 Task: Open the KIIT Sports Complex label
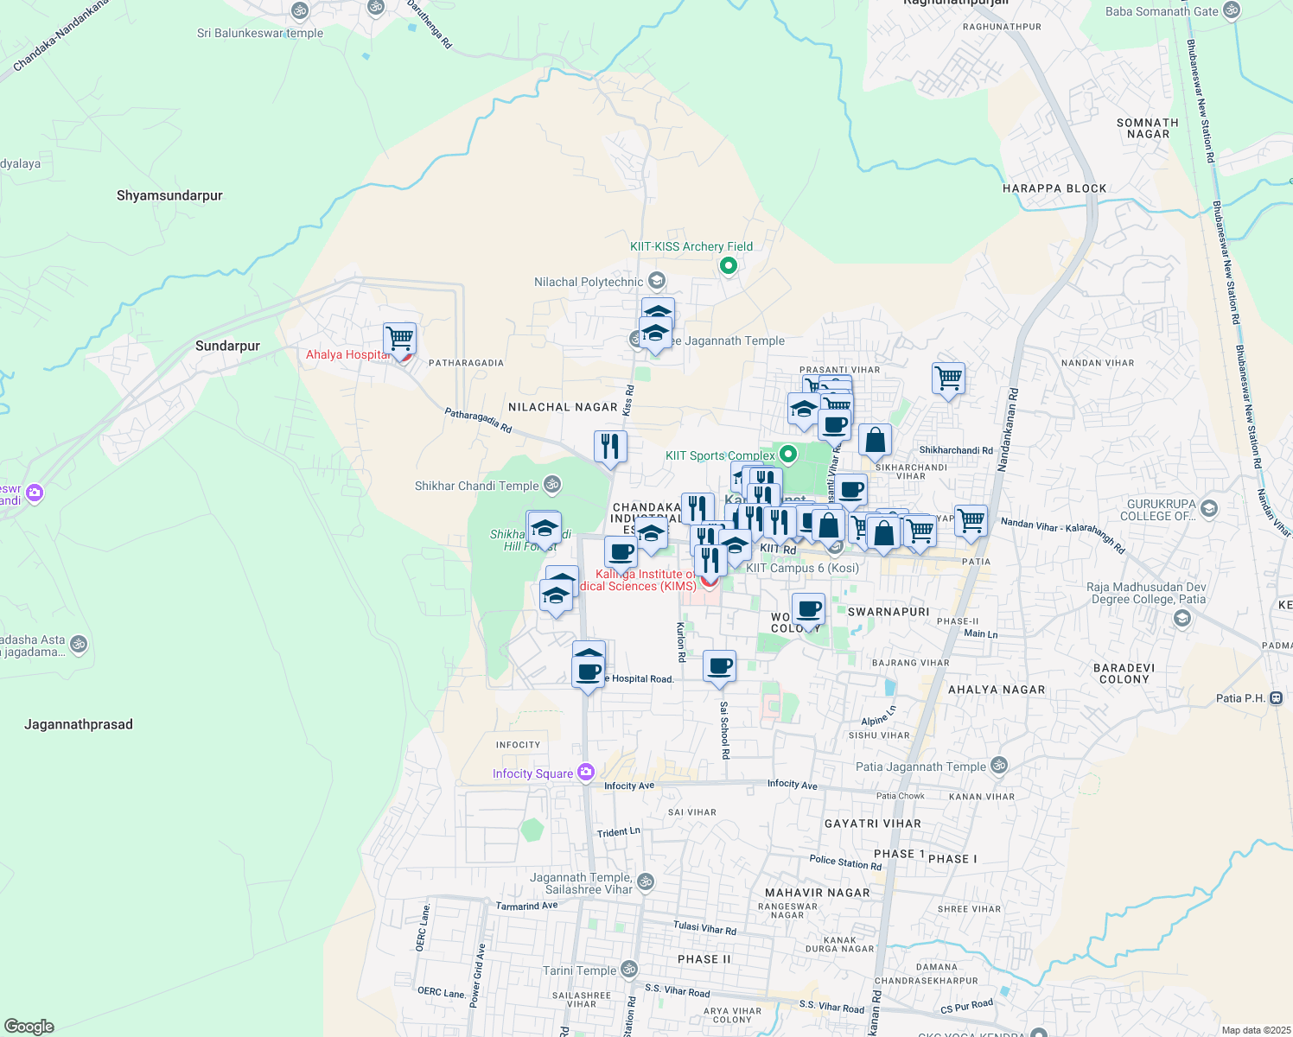720,455
